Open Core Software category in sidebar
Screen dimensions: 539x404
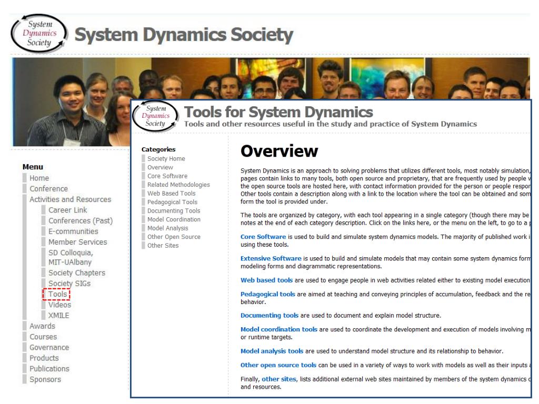tap(167, 176)
